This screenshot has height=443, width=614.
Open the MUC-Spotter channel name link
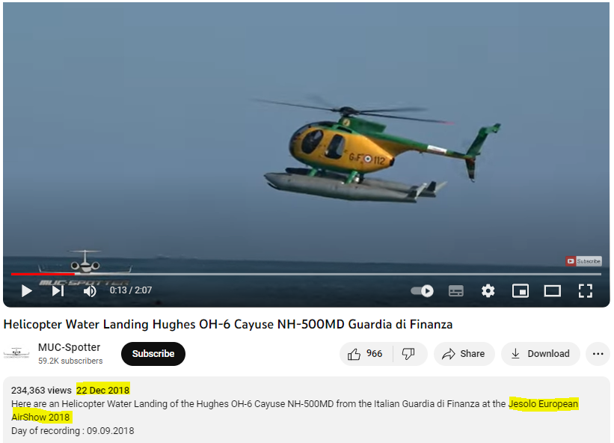(70, 347)
